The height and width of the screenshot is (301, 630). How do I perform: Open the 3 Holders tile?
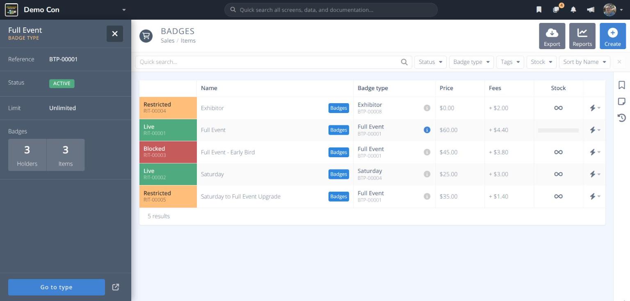click(x=27, y=155)
